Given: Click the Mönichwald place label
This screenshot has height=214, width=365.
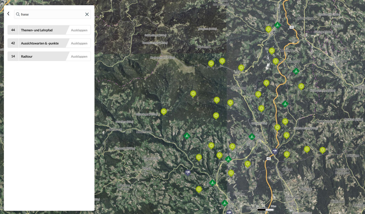Looking at the screenshot, I should [144, 132].
